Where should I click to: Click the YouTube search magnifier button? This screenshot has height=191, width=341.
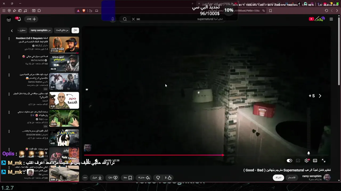pyautogui.click(x=125, y=19)
